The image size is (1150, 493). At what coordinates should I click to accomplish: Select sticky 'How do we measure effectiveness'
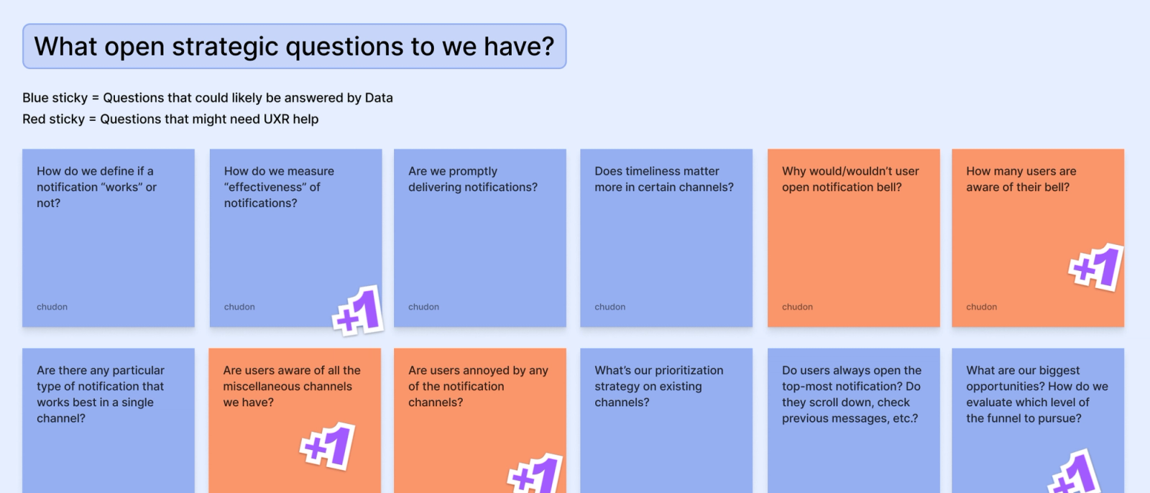pyautogui.click(x=295, y=238)
